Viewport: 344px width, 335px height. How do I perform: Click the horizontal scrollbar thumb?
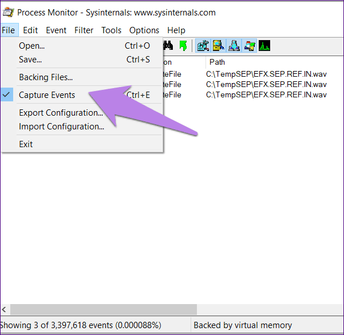104,310
